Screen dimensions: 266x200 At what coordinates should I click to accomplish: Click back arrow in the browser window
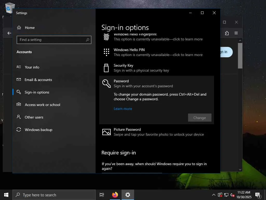9,33
